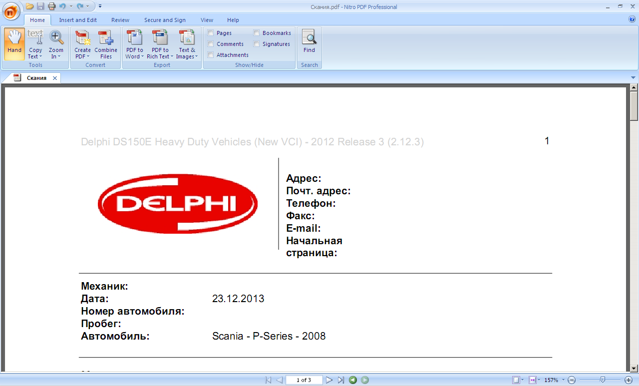Click the Open folder icon in quick access
The image size is (639, 386).
30,6
